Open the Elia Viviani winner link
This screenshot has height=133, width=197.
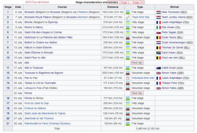[x=168, y=27]
